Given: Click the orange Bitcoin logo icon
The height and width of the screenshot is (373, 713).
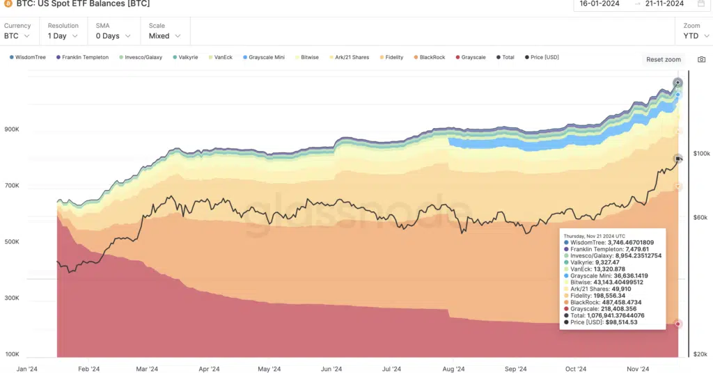Looking at the screenshot, I should coord(8,3).
